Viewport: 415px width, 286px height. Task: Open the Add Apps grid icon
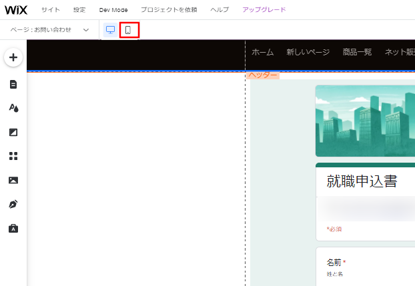13,156
